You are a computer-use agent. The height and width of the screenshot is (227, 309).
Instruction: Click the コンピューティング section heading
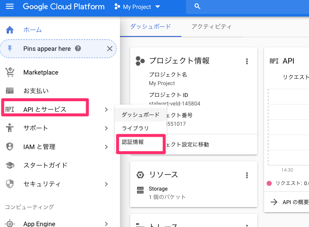(x=29, y=207)
